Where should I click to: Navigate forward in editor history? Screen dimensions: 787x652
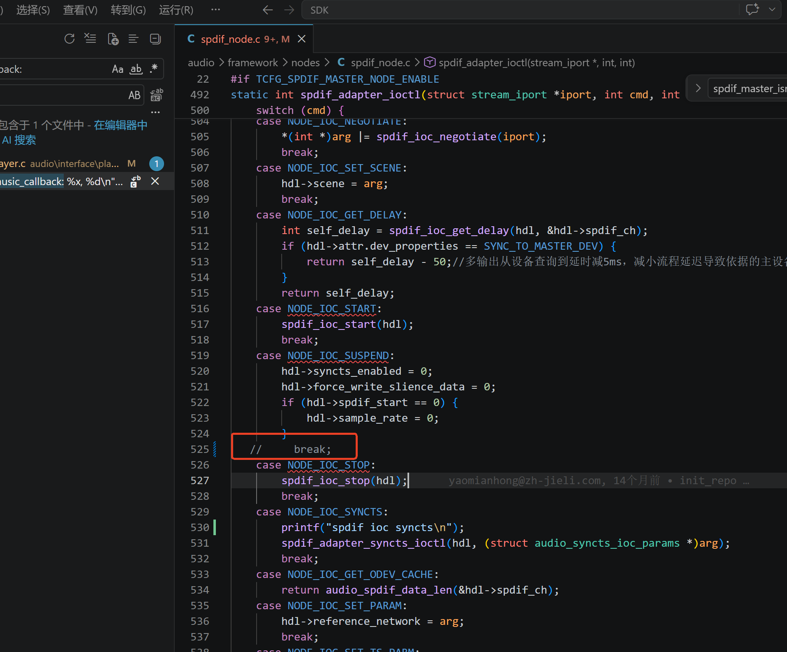[289, 10]
